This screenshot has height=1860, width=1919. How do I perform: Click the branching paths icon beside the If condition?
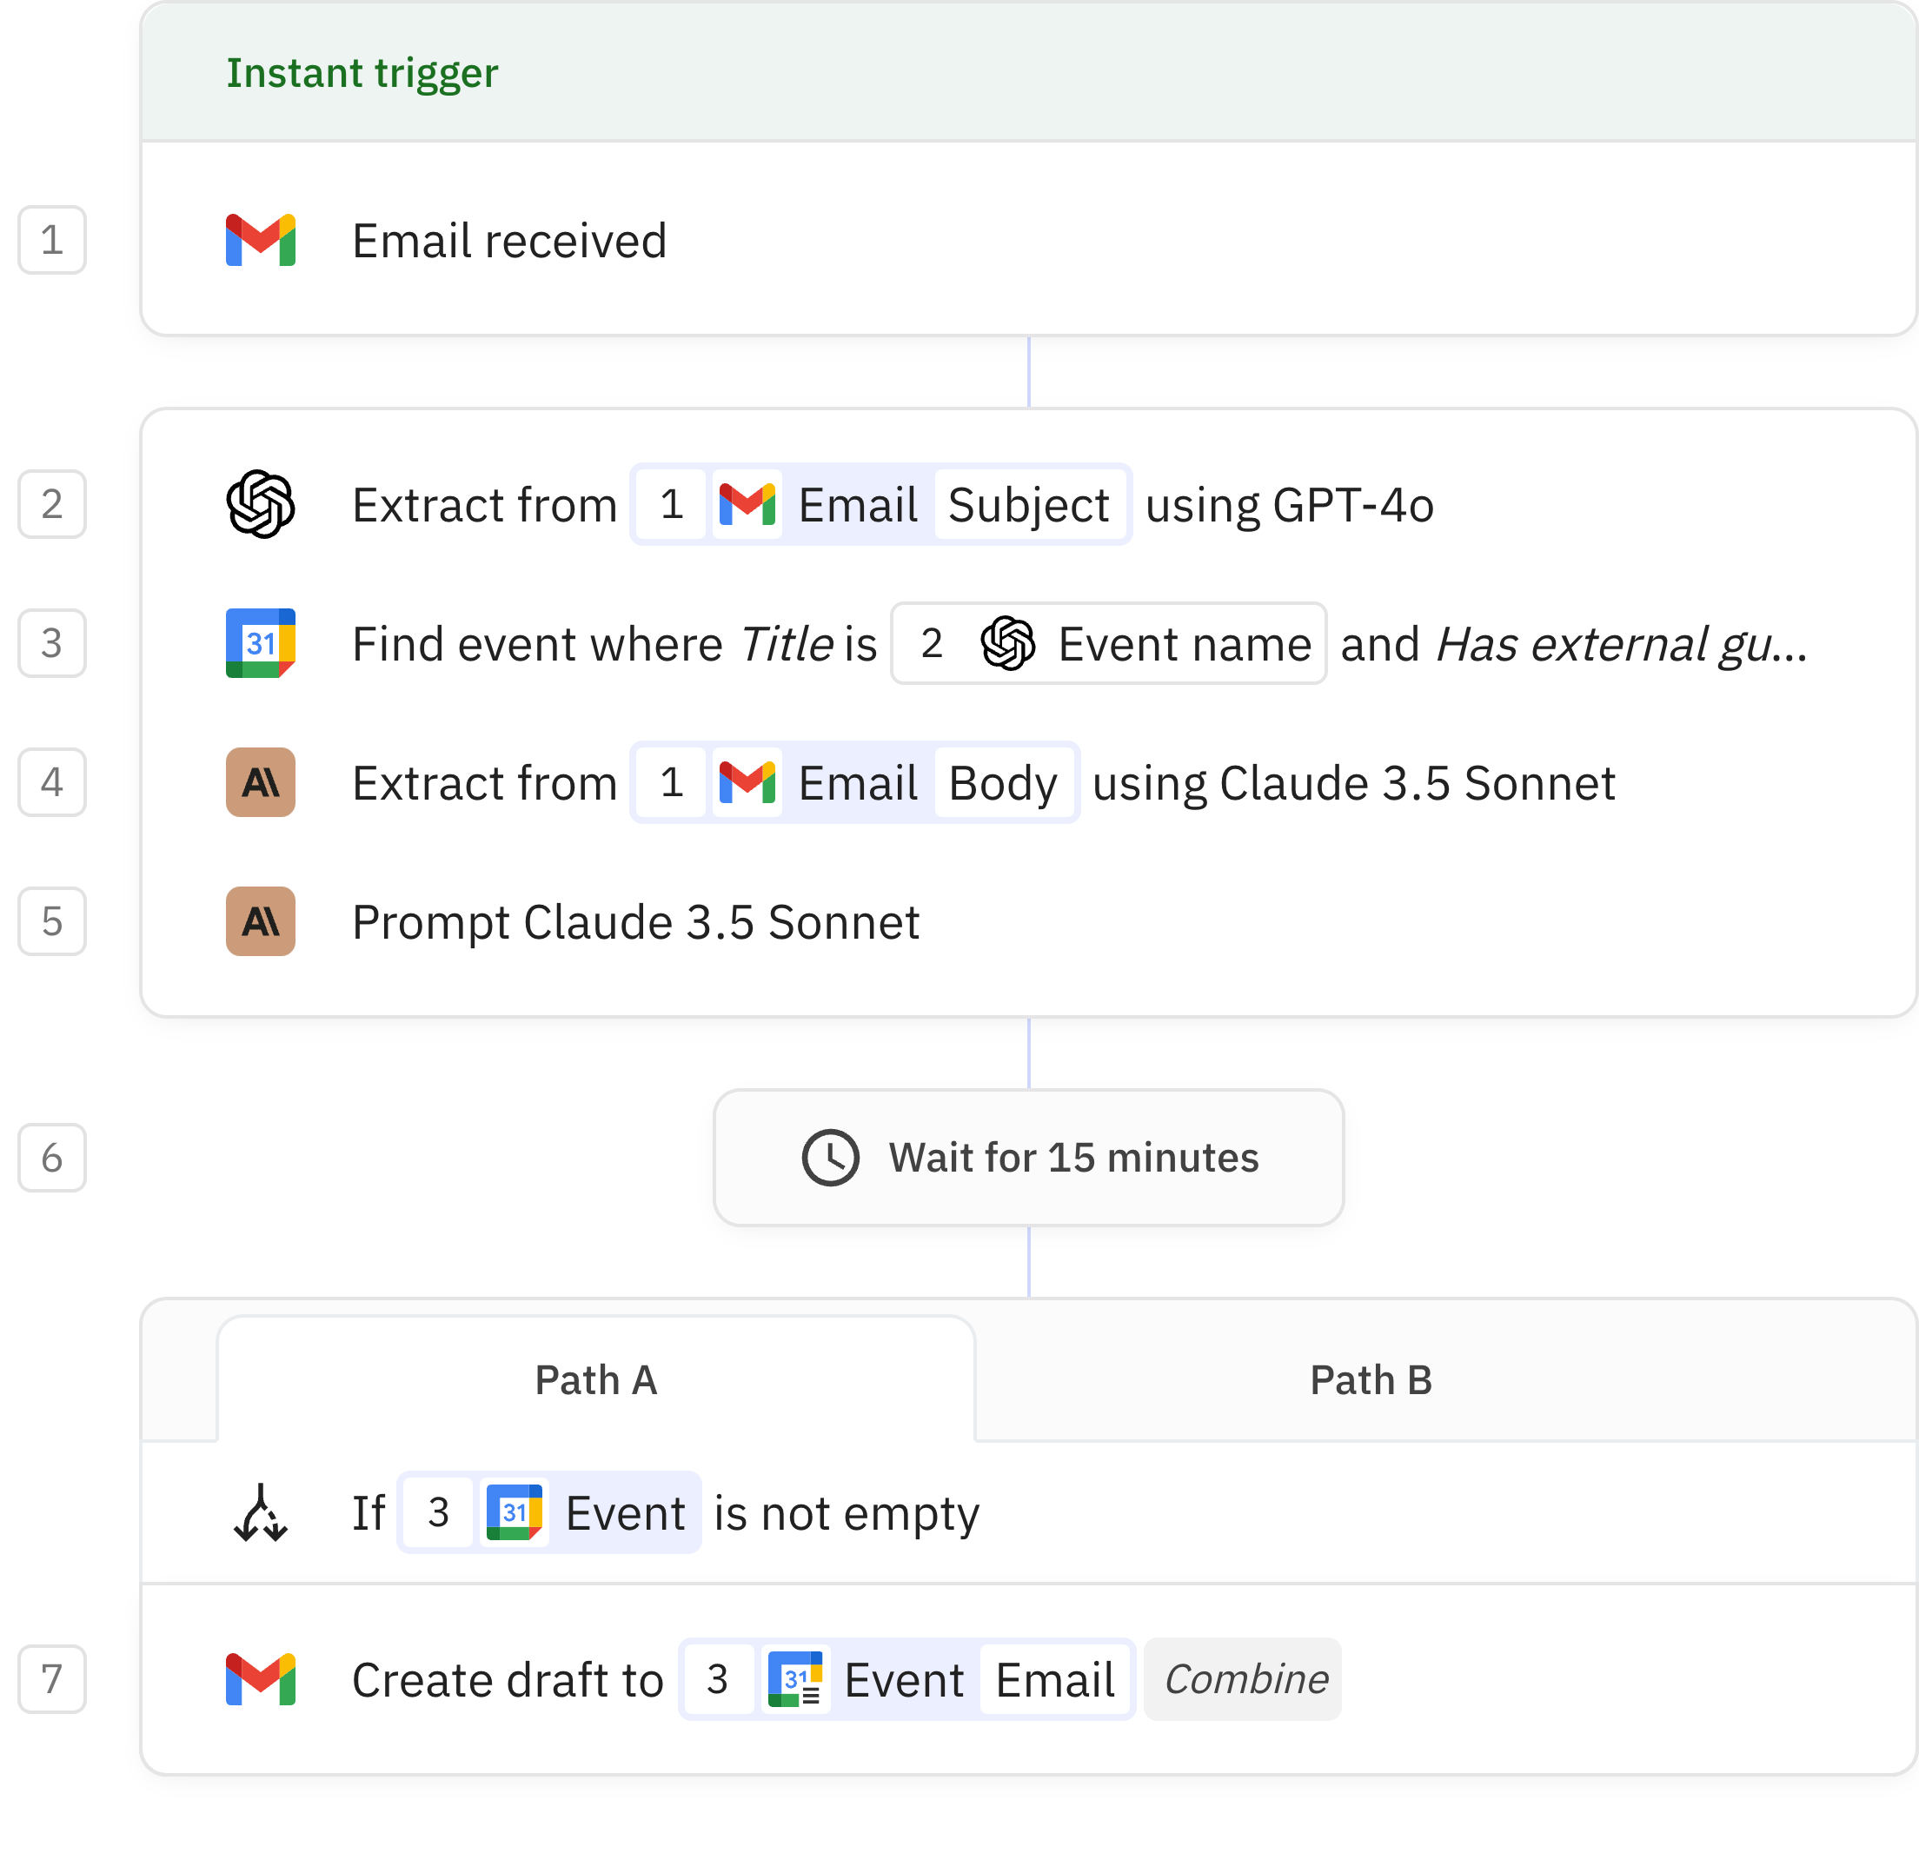tap(261, 1512)
